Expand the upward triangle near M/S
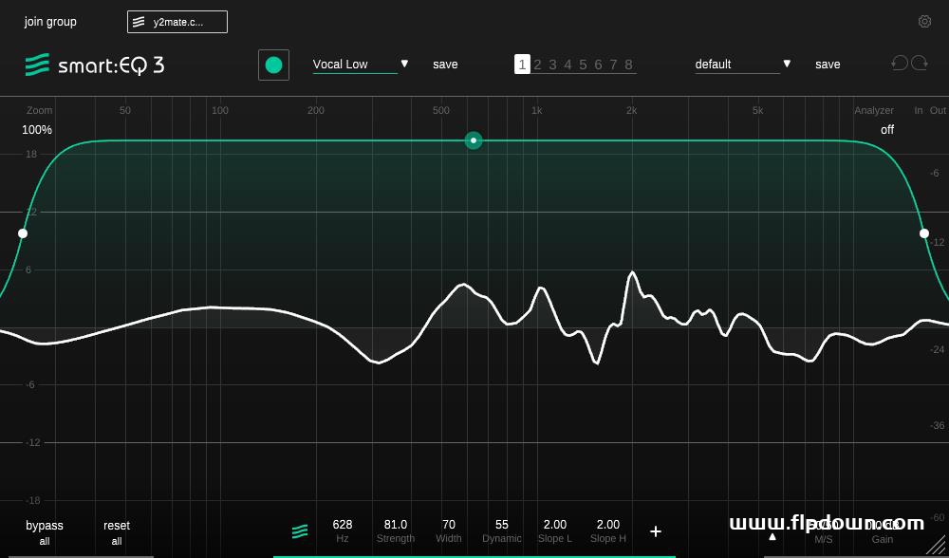 click(772, 536)
